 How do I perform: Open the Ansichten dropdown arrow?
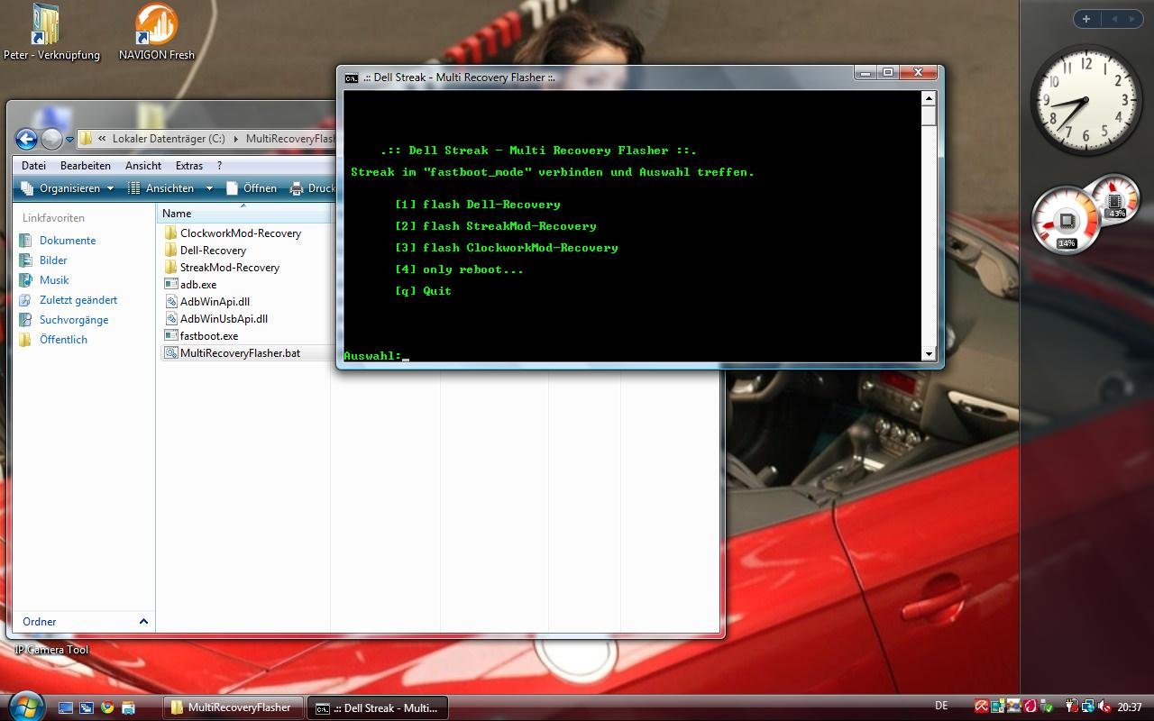point(209,188)
